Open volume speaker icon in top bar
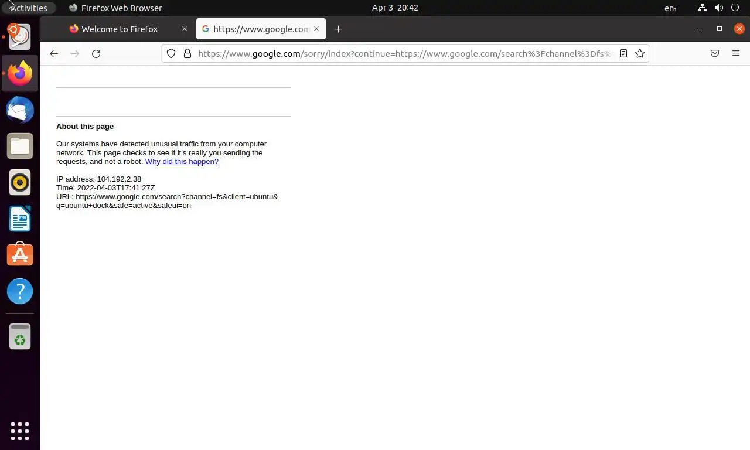The width and height of the screenshot is (750, 450). pyautogui.click(x=719, y=8)
